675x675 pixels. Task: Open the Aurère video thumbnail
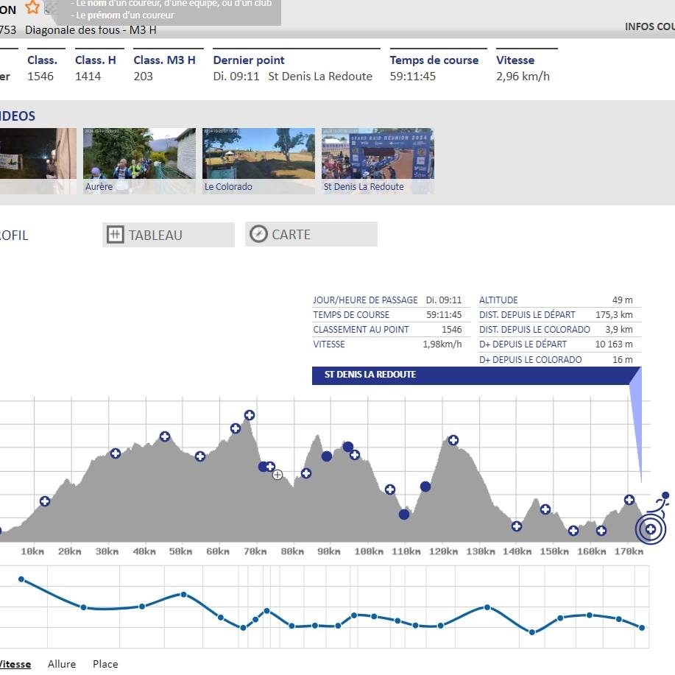(x=129, y=160)
